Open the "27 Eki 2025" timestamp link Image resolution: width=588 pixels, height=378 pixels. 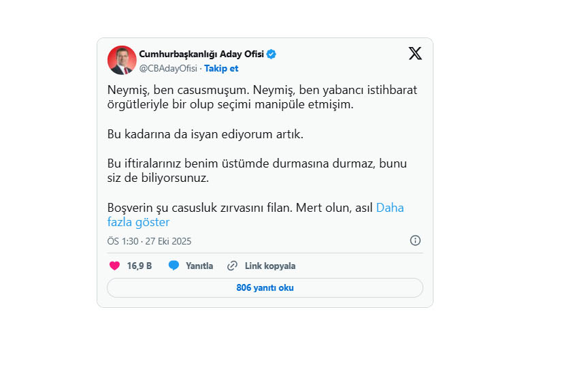click(x=168, y=241)
